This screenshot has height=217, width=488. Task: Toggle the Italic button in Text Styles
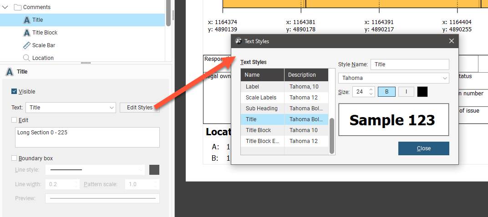pos(406,92)
